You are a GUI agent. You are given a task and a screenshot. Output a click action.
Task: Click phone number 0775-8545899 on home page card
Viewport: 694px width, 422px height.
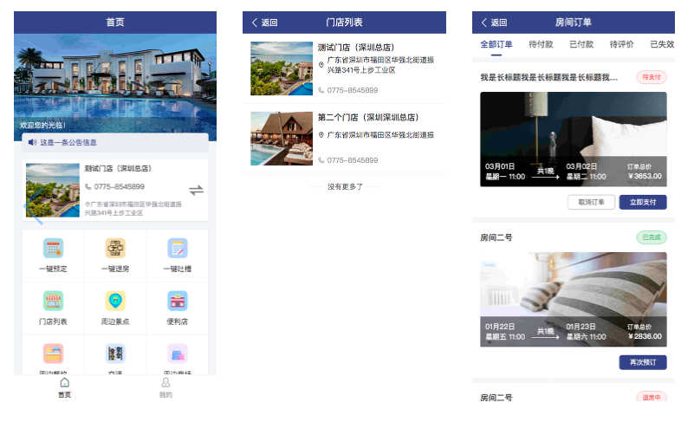point(119,186)
